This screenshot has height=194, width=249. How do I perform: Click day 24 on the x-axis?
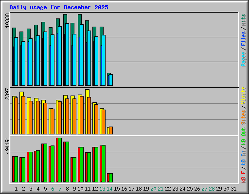182,189
